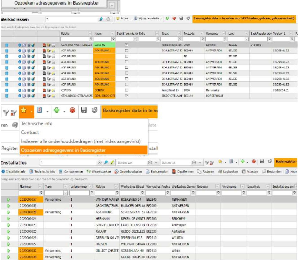
Task: Click the blue info icon on the GEM. HOF VAN TICHELEN row
Action: pos(20,45)
